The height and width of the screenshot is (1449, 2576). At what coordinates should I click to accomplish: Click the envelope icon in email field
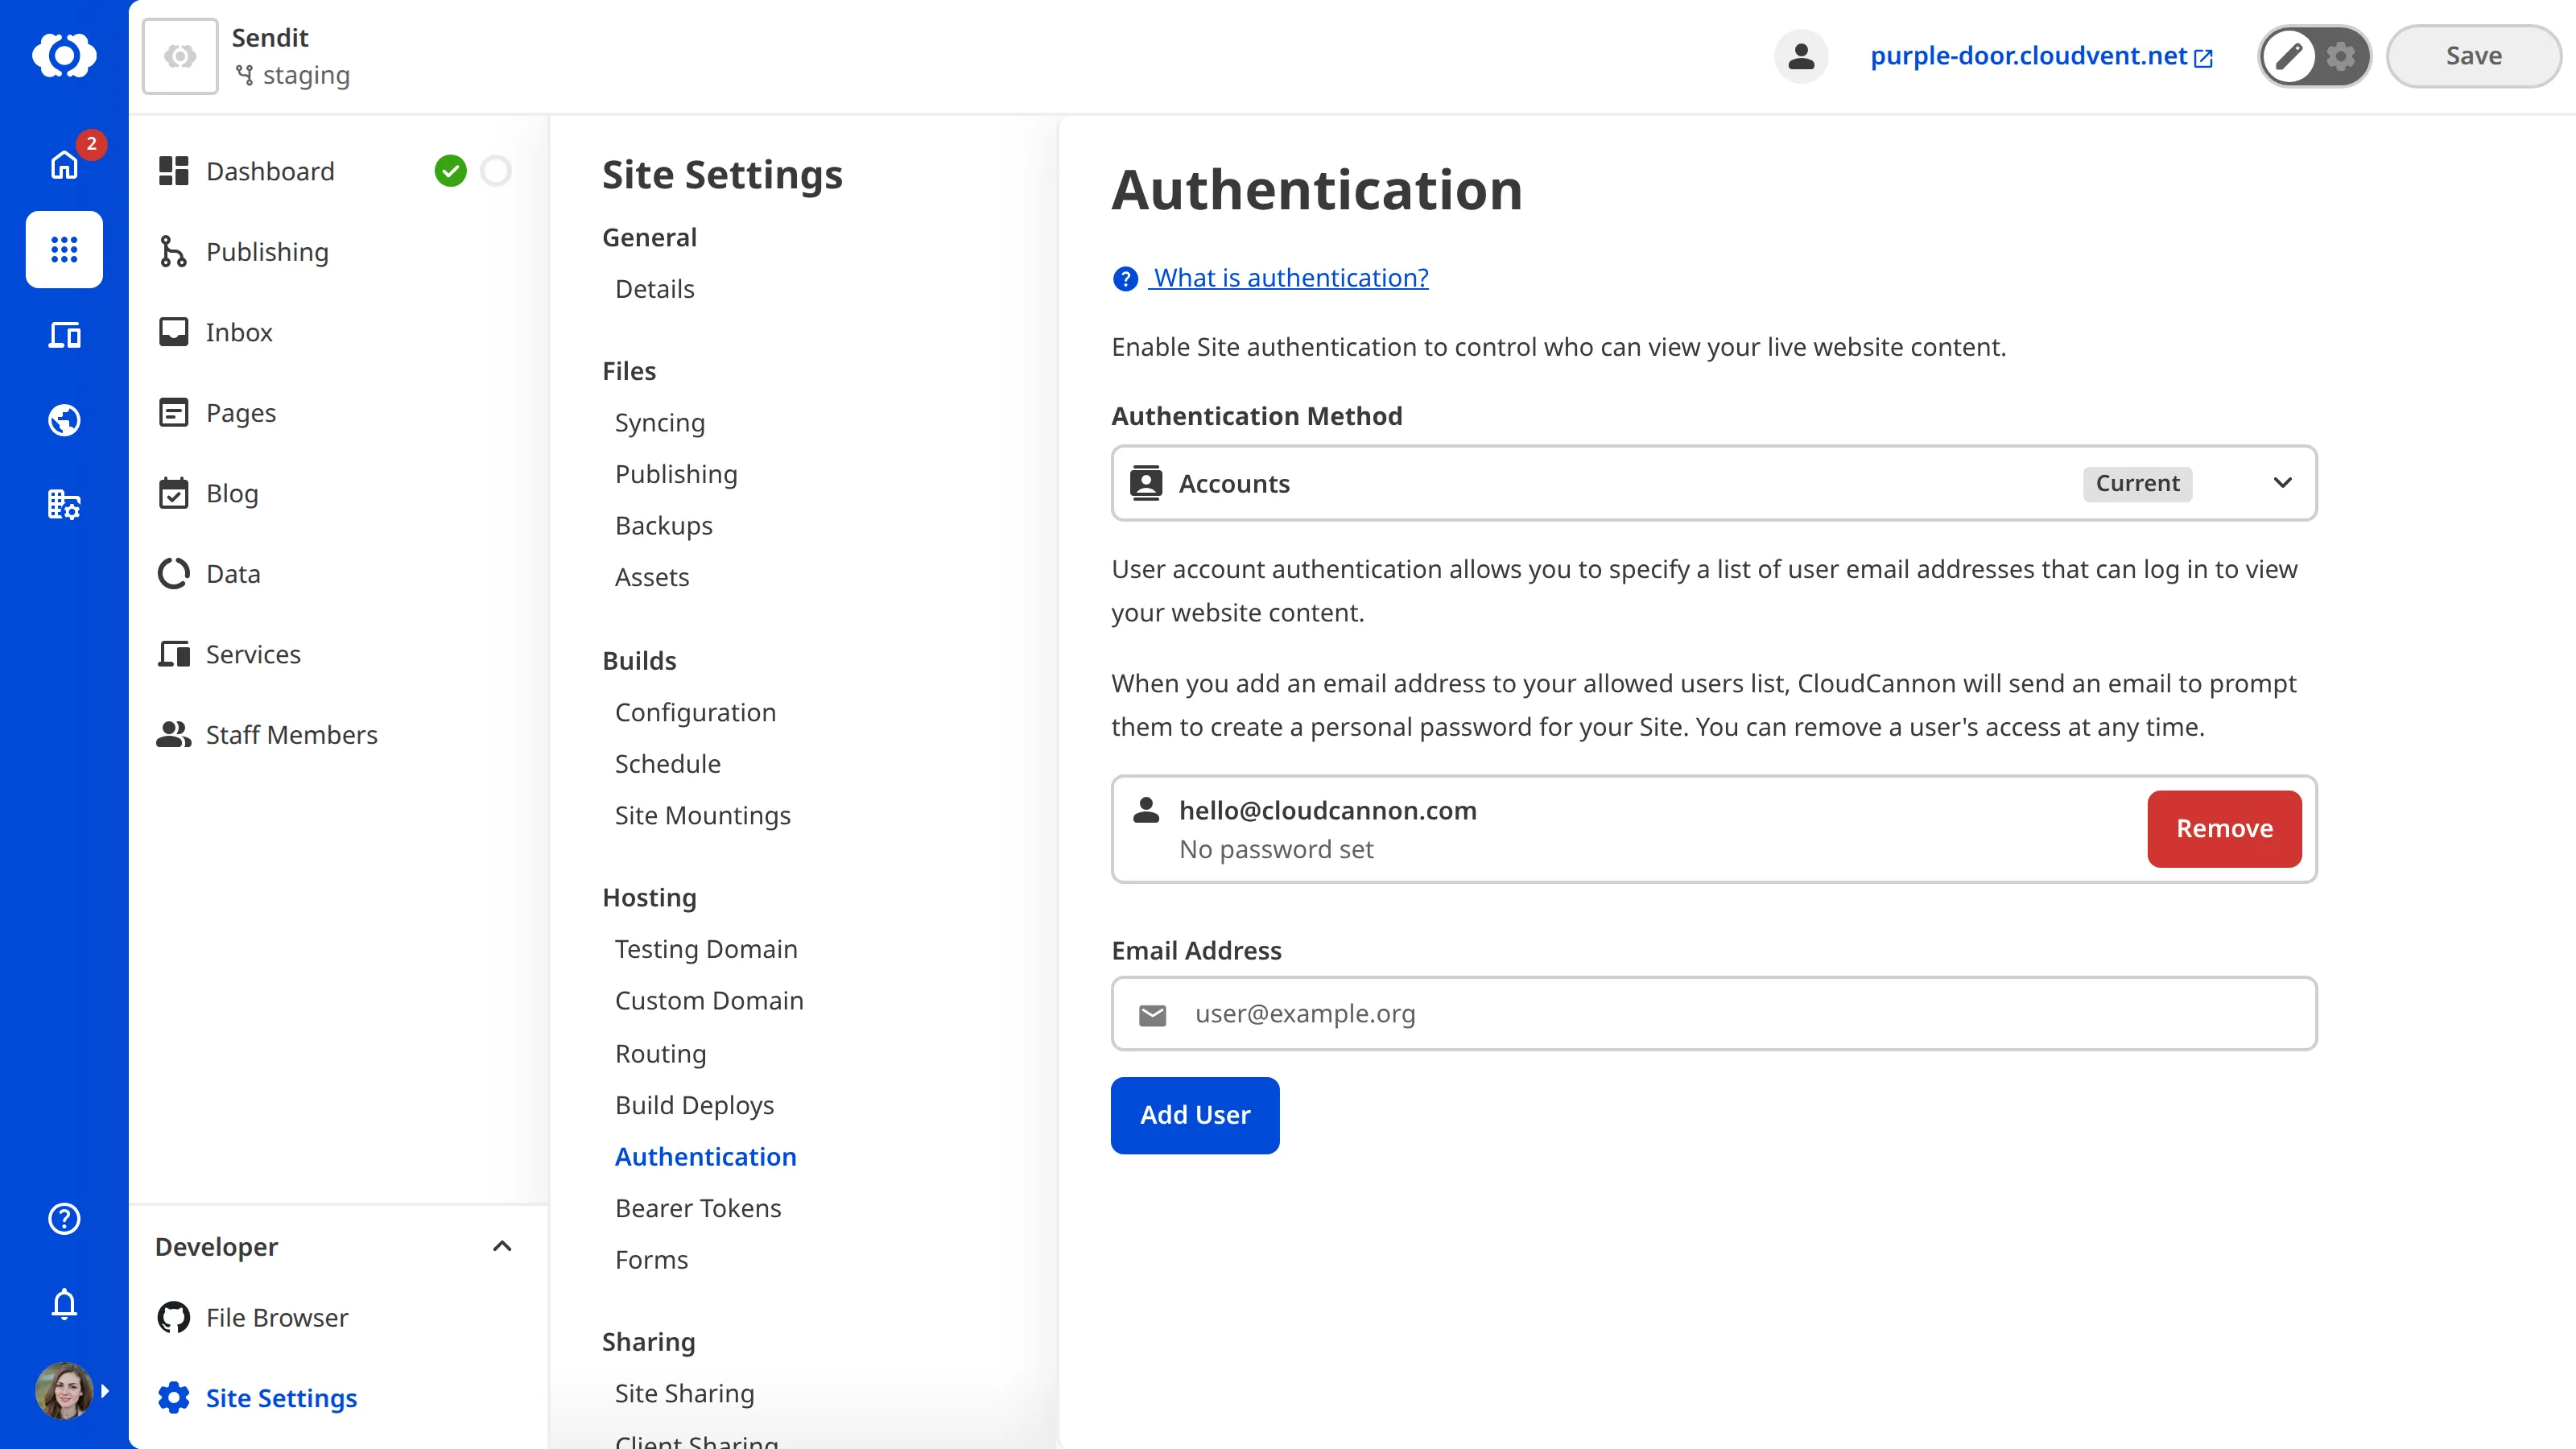tap(1152, 1015)
